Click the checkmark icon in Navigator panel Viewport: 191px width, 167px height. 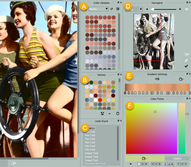tap(186, 66)
